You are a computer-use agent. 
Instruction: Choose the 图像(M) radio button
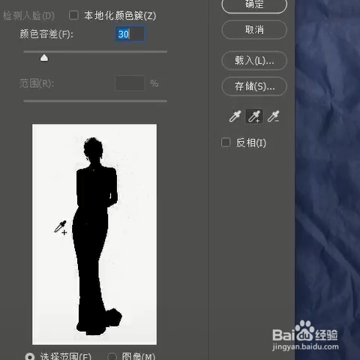pos(112,356)
